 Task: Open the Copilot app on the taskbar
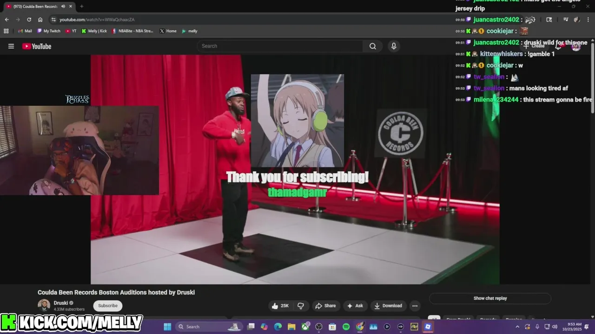(x=264, y=327)
